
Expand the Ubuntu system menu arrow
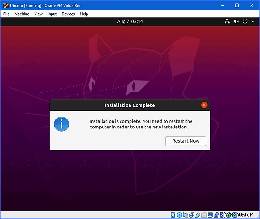tap(253, 22)
